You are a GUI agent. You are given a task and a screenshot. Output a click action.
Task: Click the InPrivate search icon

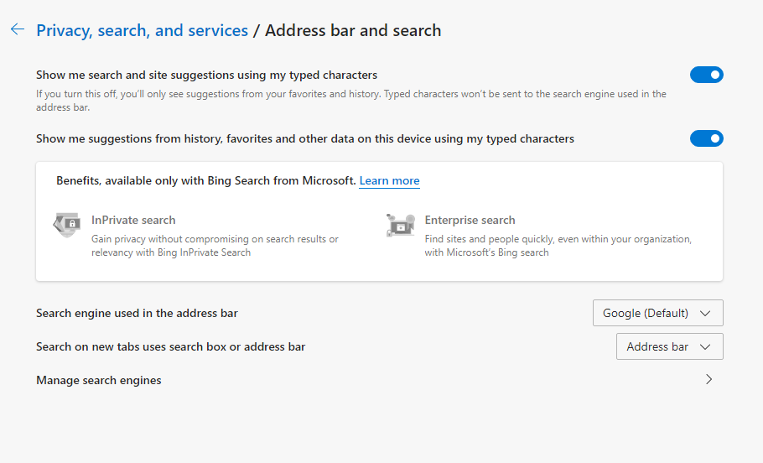66,225
